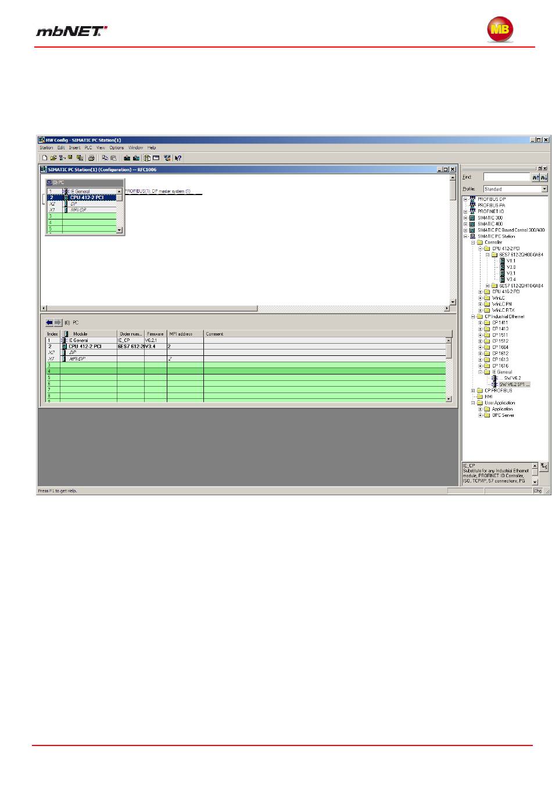Click the search-down icon next to Find
The image size is (552, 789).
(544, 177)
